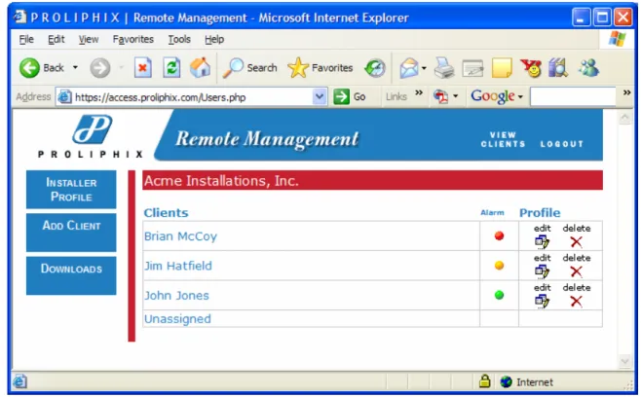The height and width of the screenshot is (397, 641).
Task: Edit Jim Hatfield's profile icon
Action: pyautogui.click(x=542, y=271)
